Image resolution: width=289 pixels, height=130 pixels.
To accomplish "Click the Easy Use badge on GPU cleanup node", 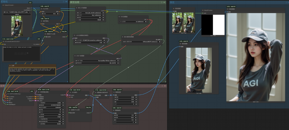I will click(64, 31).
